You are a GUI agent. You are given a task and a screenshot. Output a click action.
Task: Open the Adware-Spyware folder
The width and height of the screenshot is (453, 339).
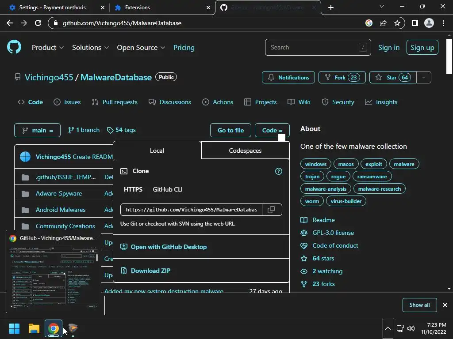[59, 193]
